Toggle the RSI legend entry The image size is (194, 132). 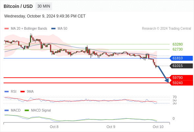coord(11,91)
